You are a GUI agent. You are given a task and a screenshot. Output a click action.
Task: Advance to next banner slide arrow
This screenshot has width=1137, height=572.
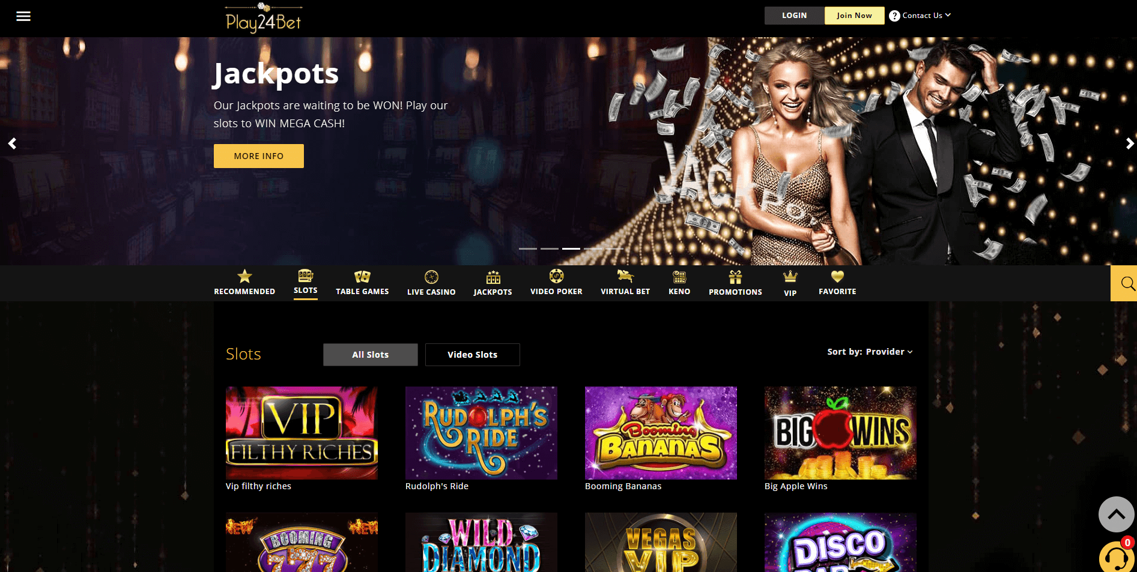point(1130,143)
